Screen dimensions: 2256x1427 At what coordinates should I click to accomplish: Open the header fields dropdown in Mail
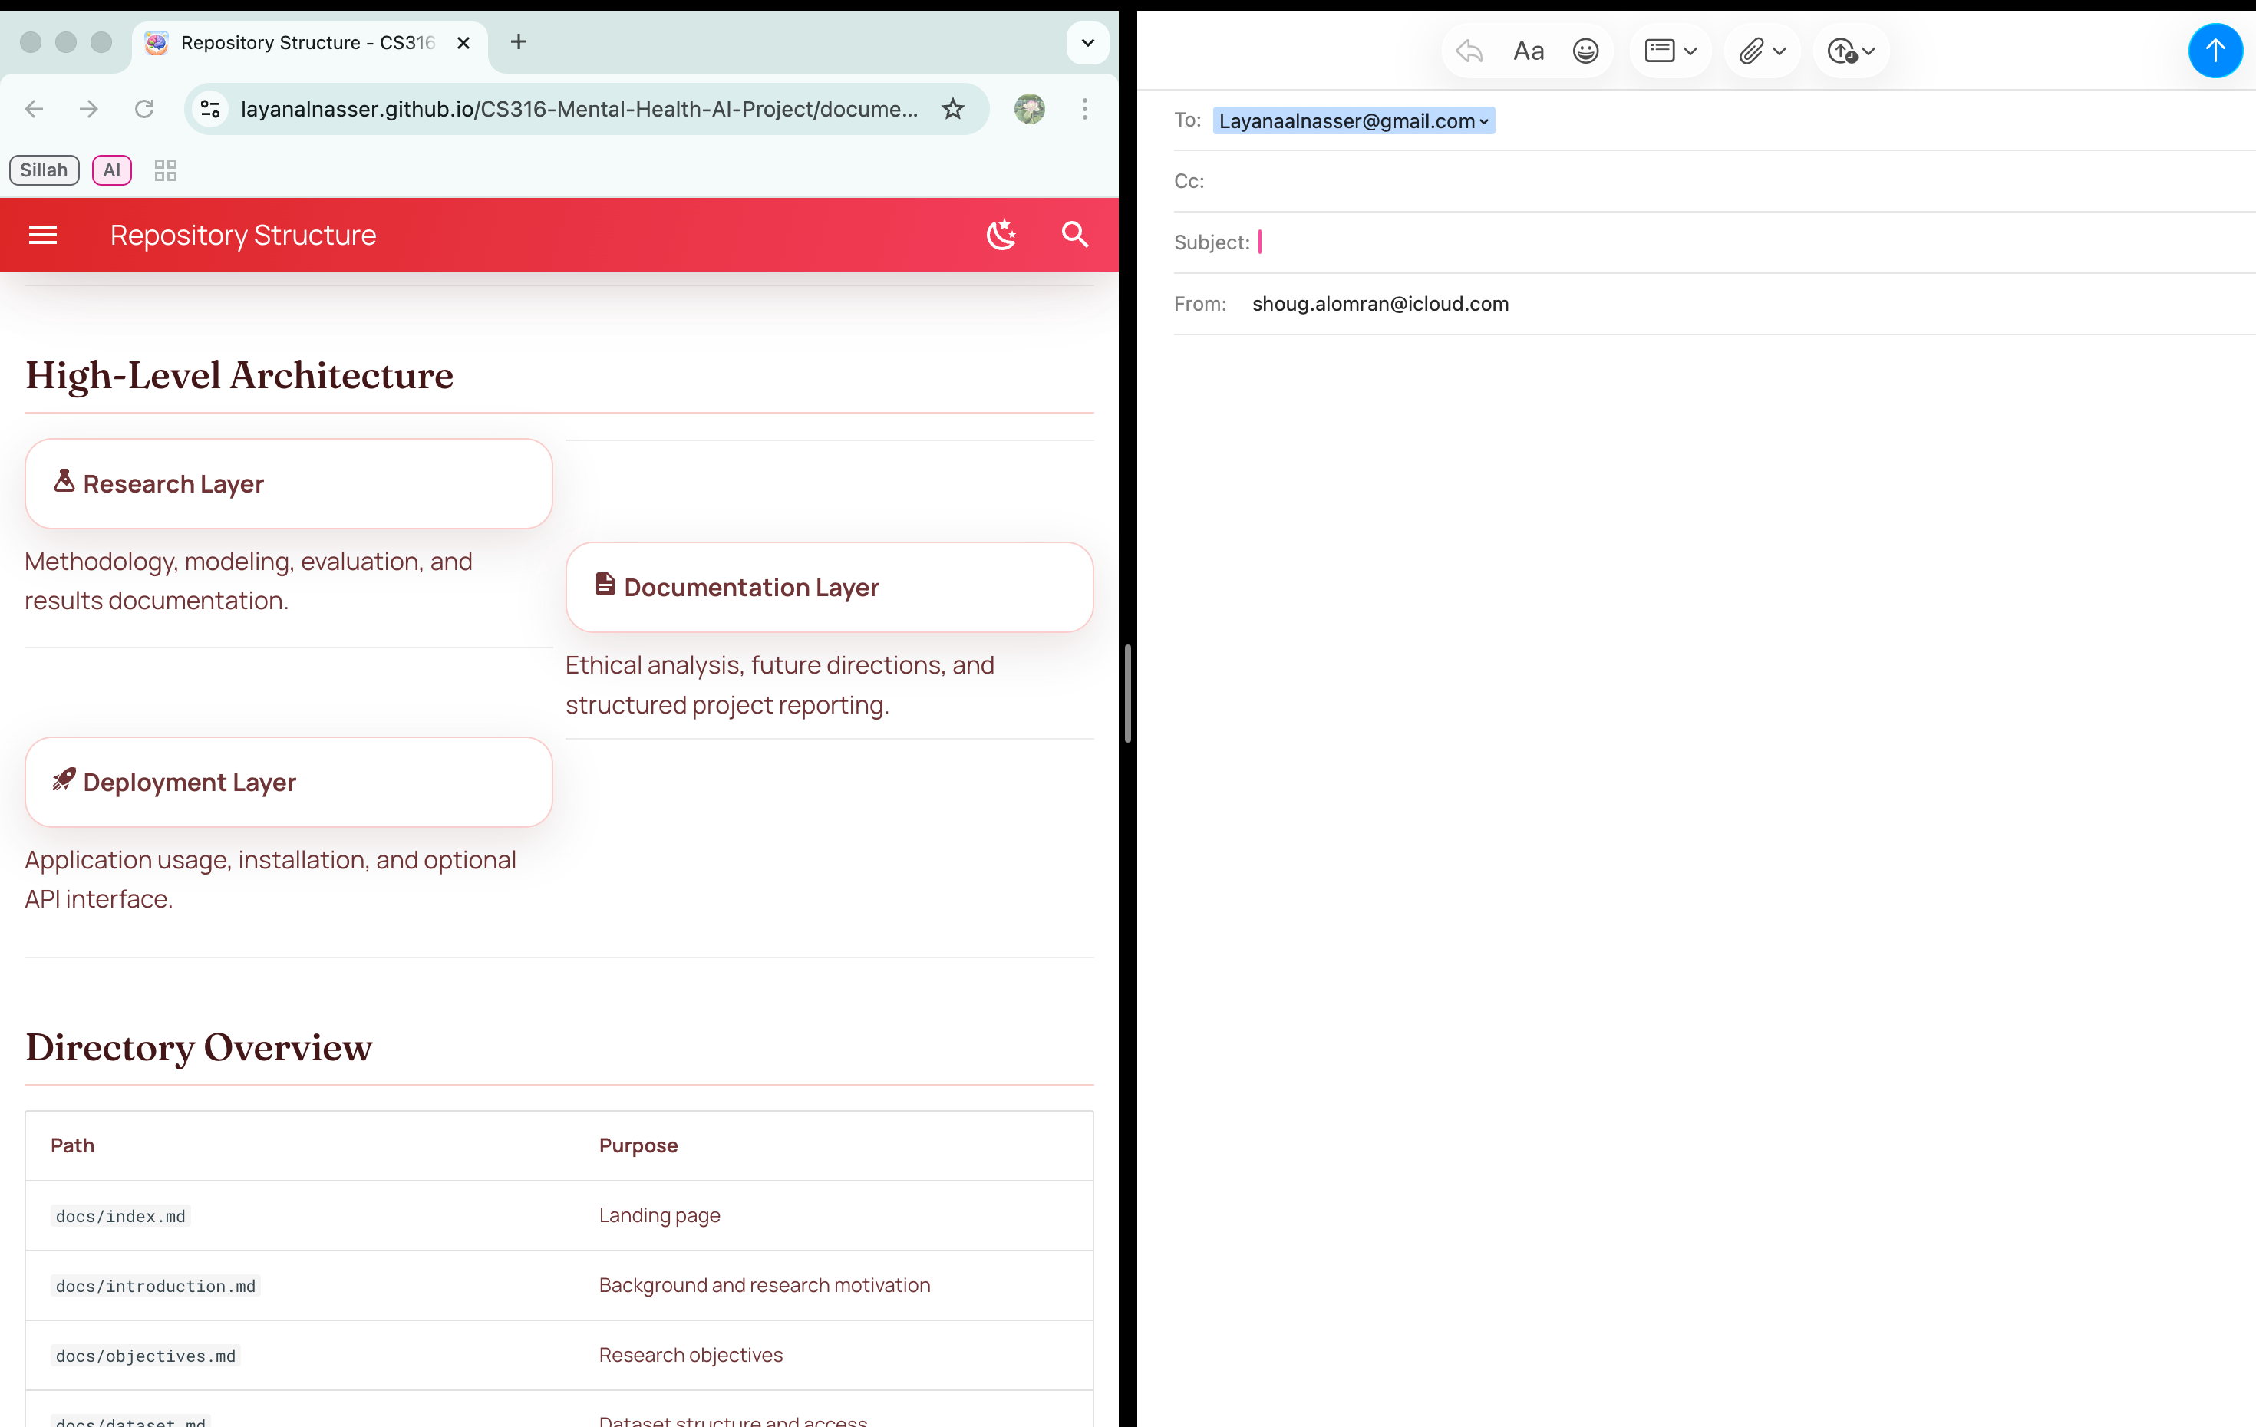point(1671,51)
